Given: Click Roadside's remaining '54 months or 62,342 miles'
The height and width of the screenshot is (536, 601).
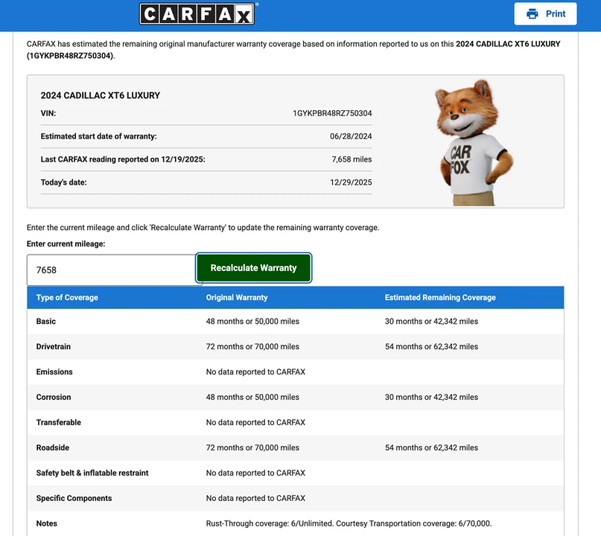Looking at the screenshot, I should 431,448.
